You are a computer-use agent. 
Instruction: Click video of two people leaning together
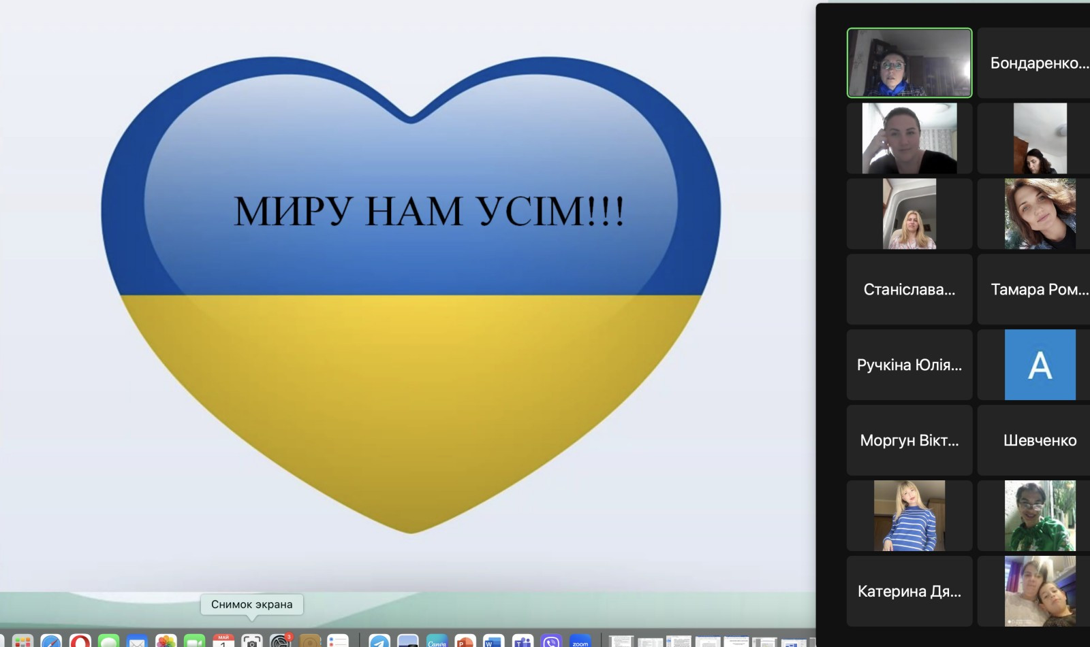(1033, 591)
